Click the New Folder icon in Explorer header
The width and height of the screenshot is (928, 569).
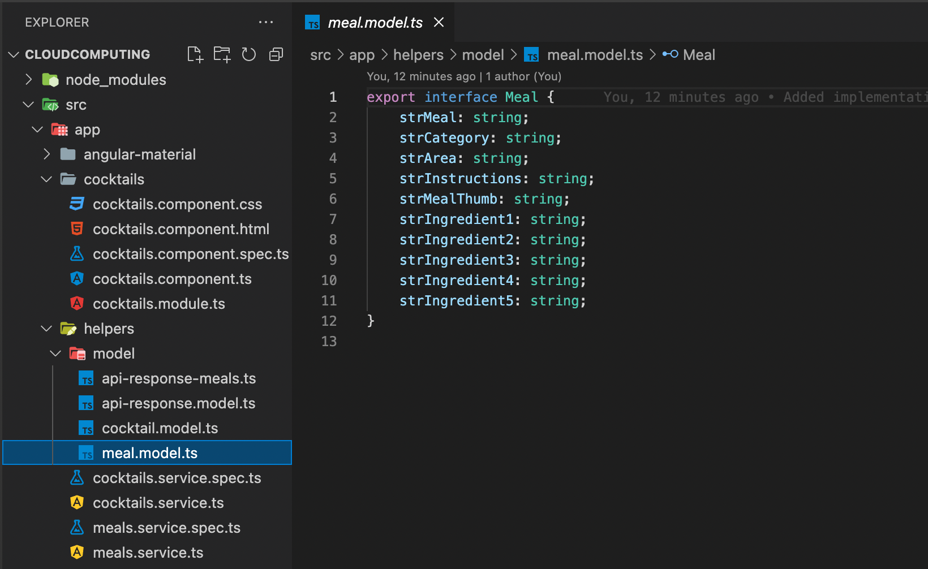pyautogui.click(x=222, y=54)
